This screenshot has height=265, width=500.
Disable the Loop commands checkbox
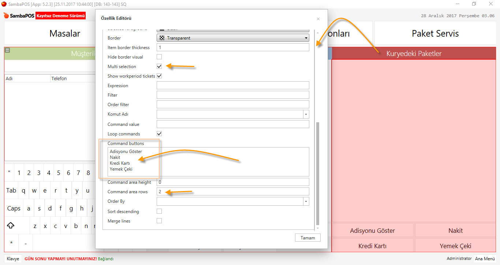(159, 134)
